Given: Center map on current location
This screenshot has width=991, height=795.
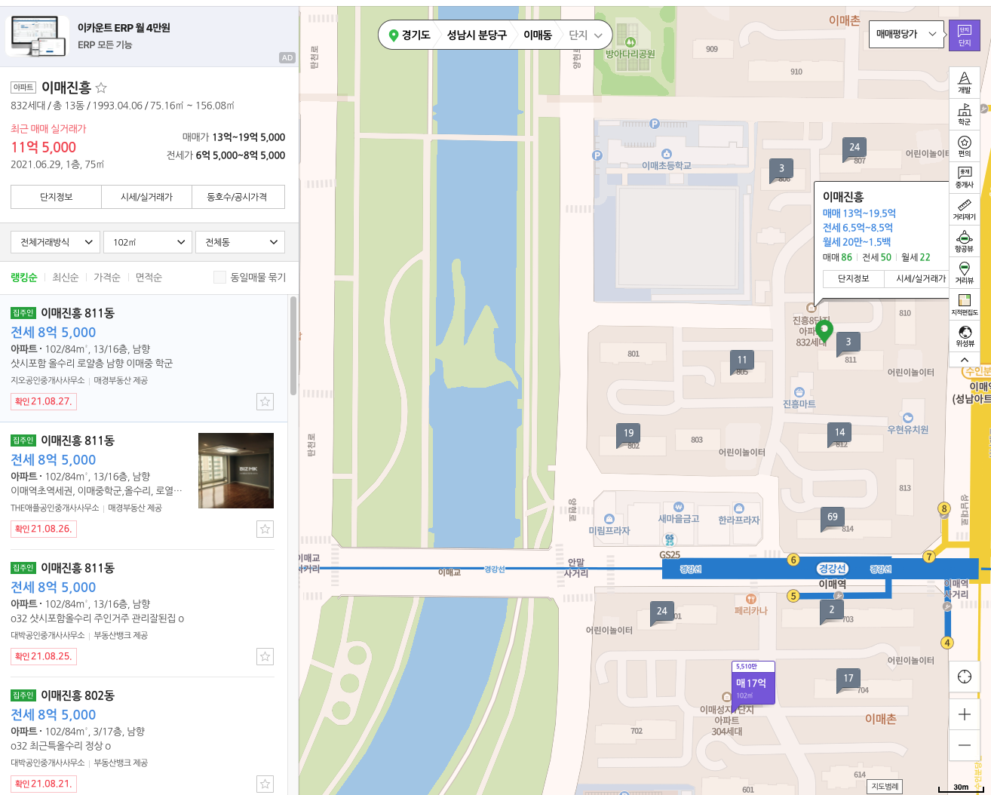Looking at the screenshot, I should click(x=965, y=677).
